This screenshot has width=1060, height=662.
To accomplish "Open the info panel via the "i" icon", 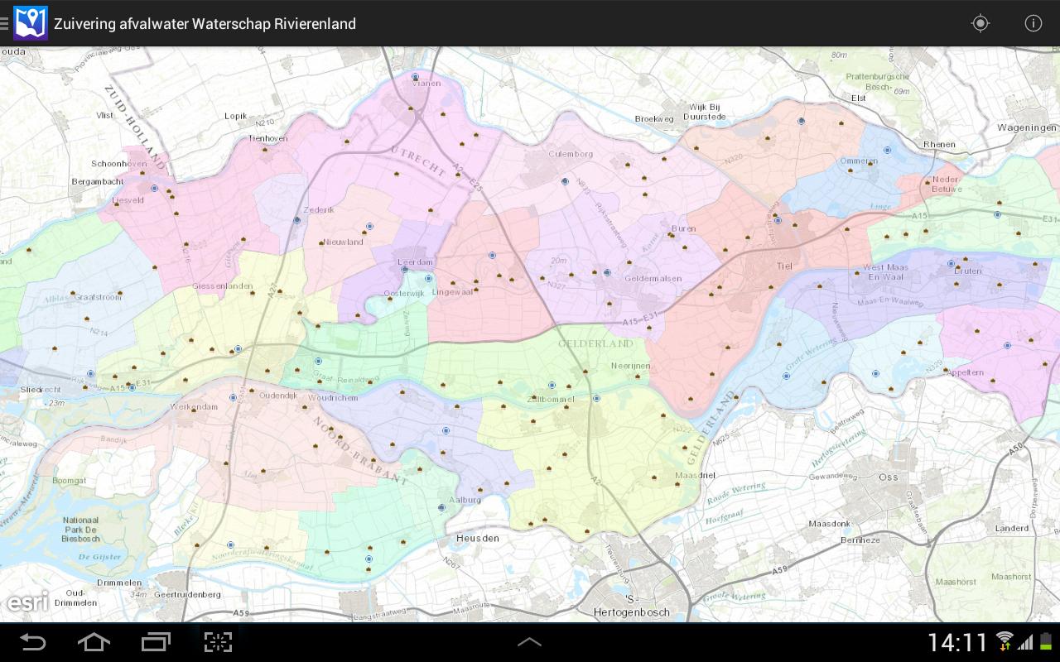I will pos(1033,23).
